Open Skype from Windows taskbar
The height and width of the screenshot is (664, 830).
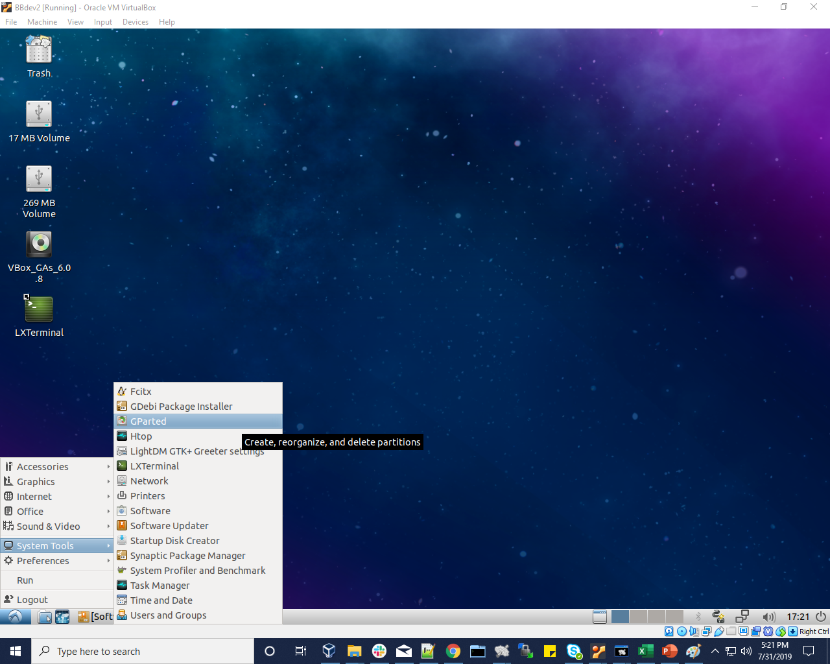[573, 651]
